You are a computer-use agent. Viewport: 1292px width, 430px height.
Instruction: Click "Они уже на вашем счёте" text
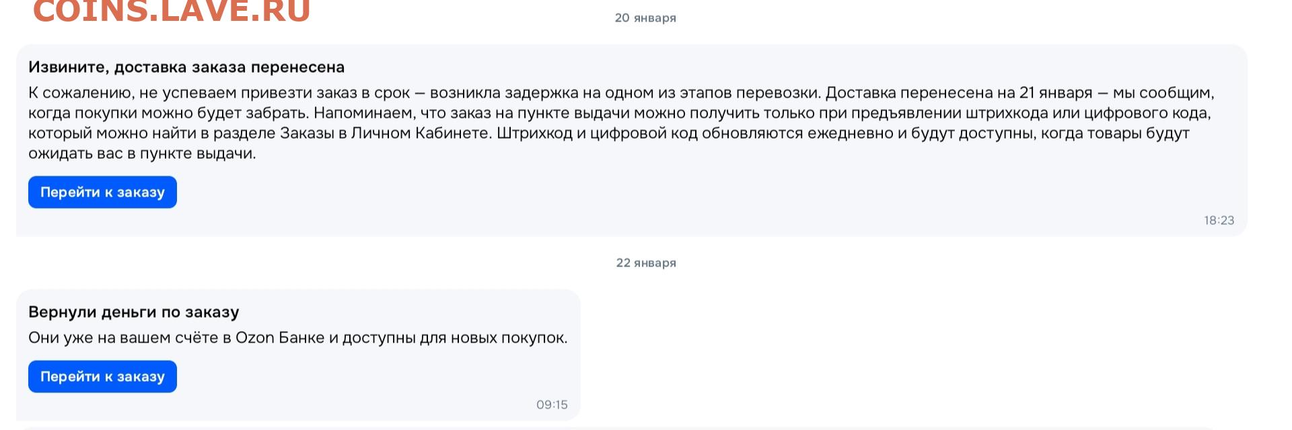pos(120,338)
